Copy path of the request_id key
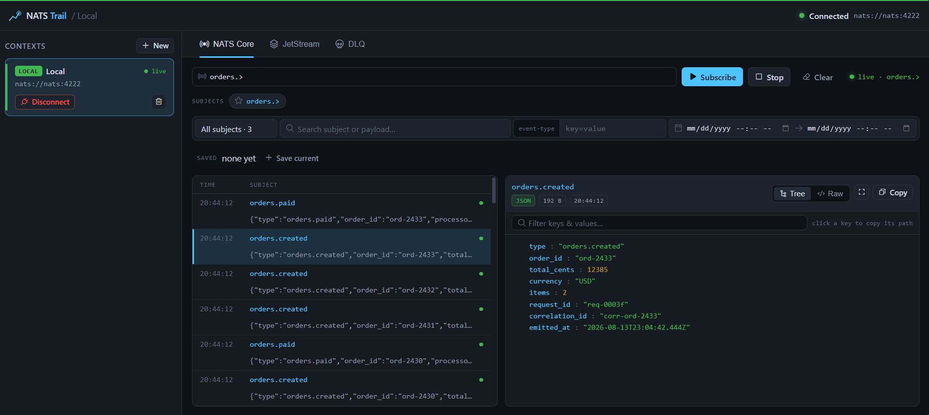This screenshot has height=415, width=929. 550,304
